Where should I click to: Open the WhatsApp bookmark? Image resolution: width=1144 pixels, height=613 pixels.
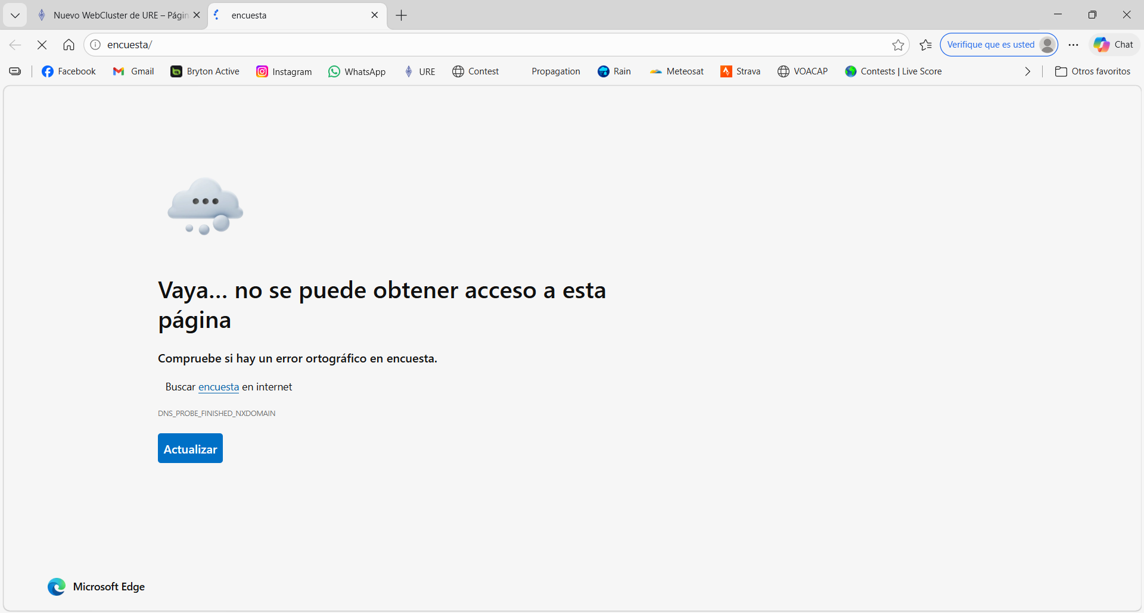click(x=357, y=71)
